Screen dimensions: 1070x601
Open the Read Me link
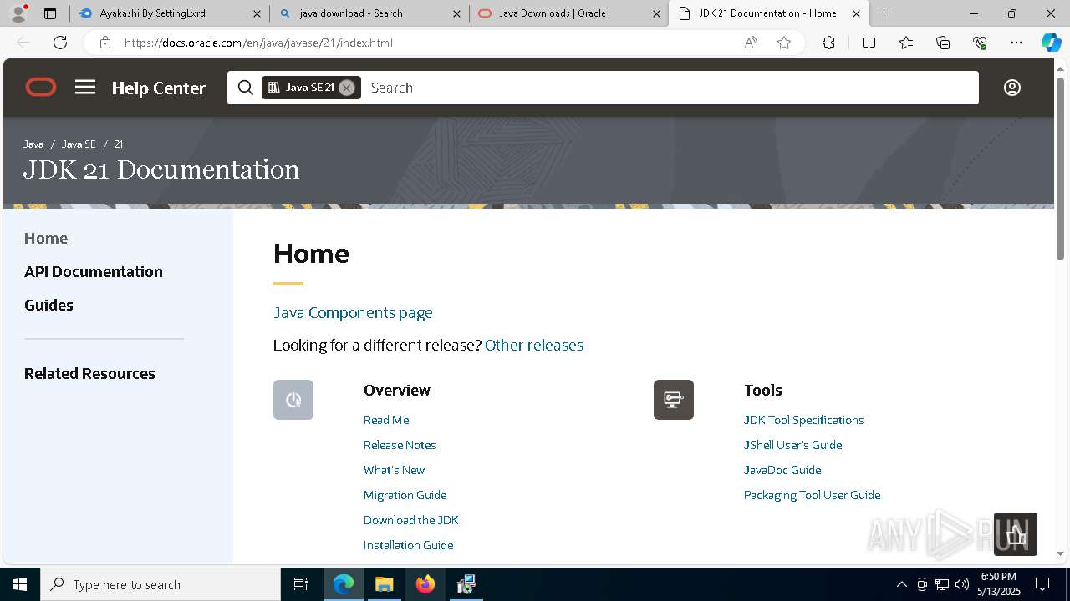(x=386, y=420)
